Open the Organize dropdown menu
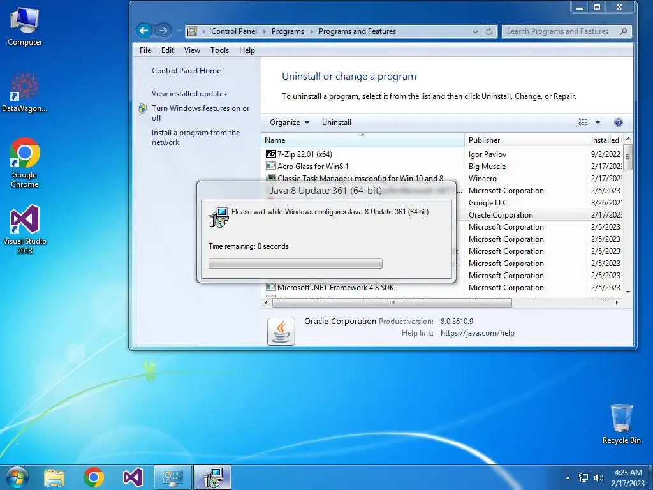This screenshot has width=653, height=490. pos(290,122)
